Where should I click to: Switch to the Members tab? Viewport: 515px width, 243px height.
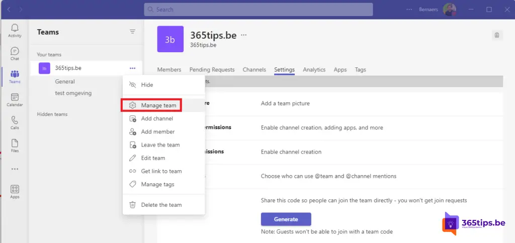click(169, 69)
